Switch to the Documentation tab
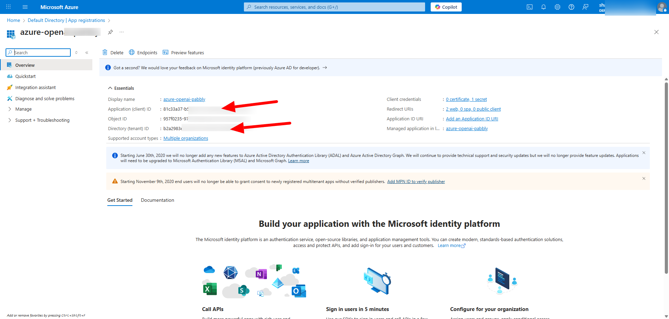669x319 pixels. point(157,200)
